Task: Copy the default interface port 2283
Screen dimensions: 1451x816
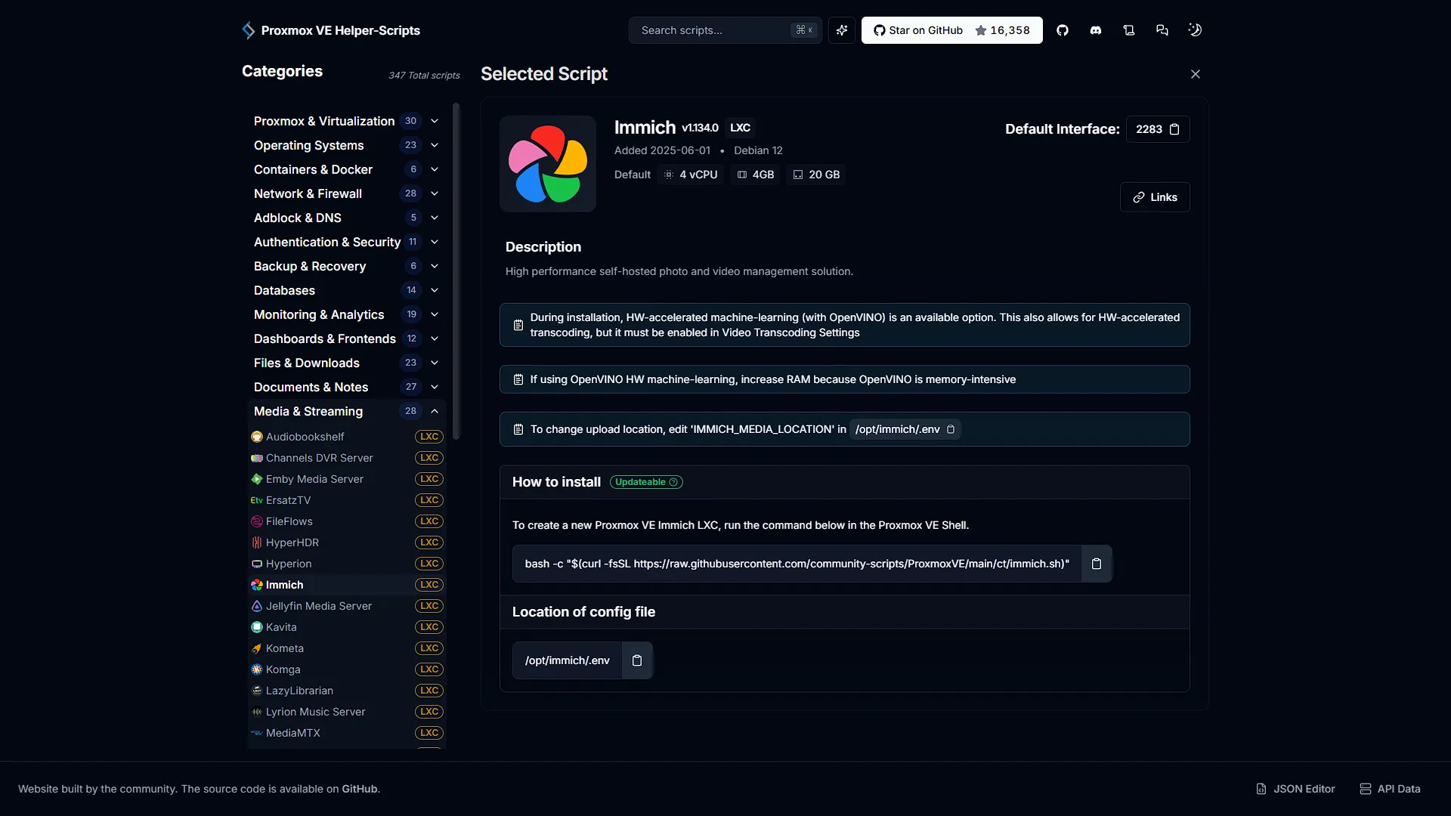Action: (x=1174, y=129)
